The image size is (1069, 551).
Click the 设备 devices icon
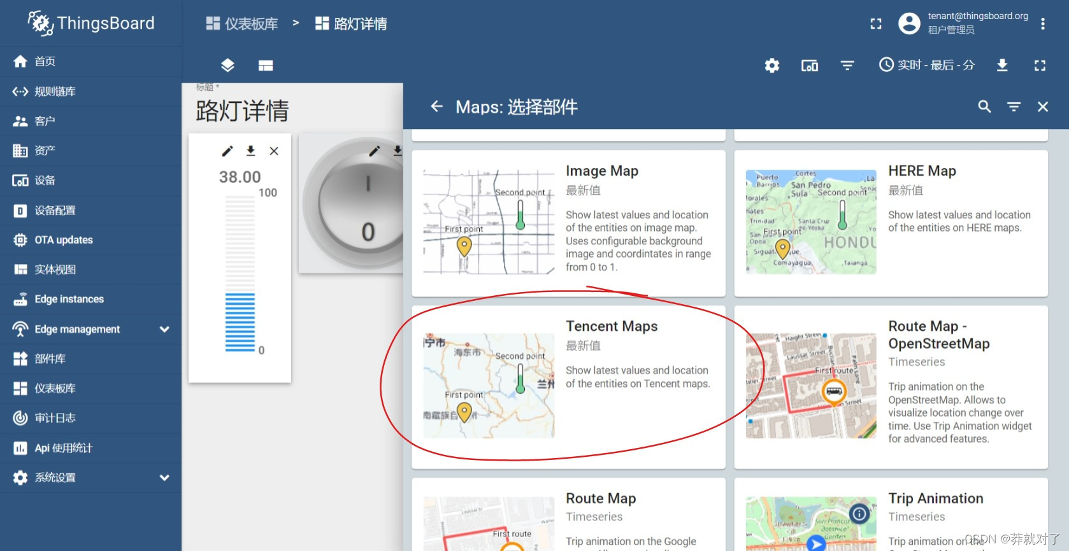coord(20,181)
